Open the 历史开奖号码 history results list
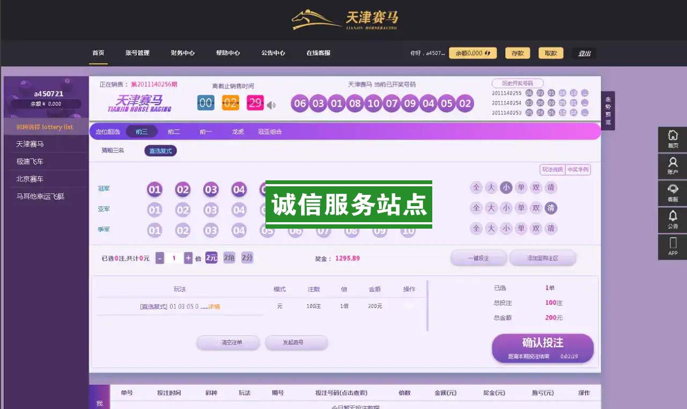The height and width of the screenshot is (409, 687). [517, 83]
